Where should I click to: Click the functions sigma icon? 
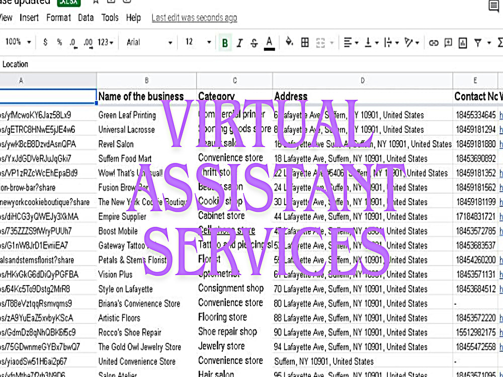pos(500,43)
